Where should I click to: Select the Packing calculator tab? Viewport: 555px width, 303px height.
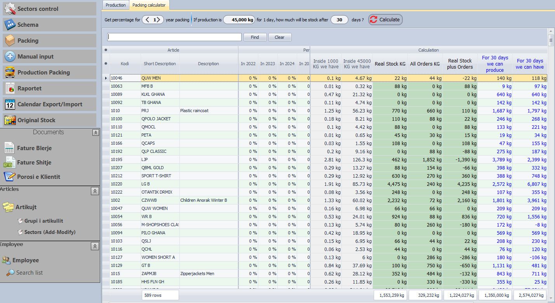149,5
